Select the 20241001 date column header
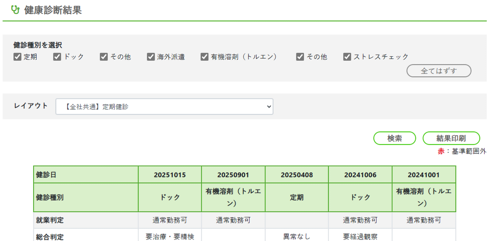492x241 pixels. coord(423,175)
